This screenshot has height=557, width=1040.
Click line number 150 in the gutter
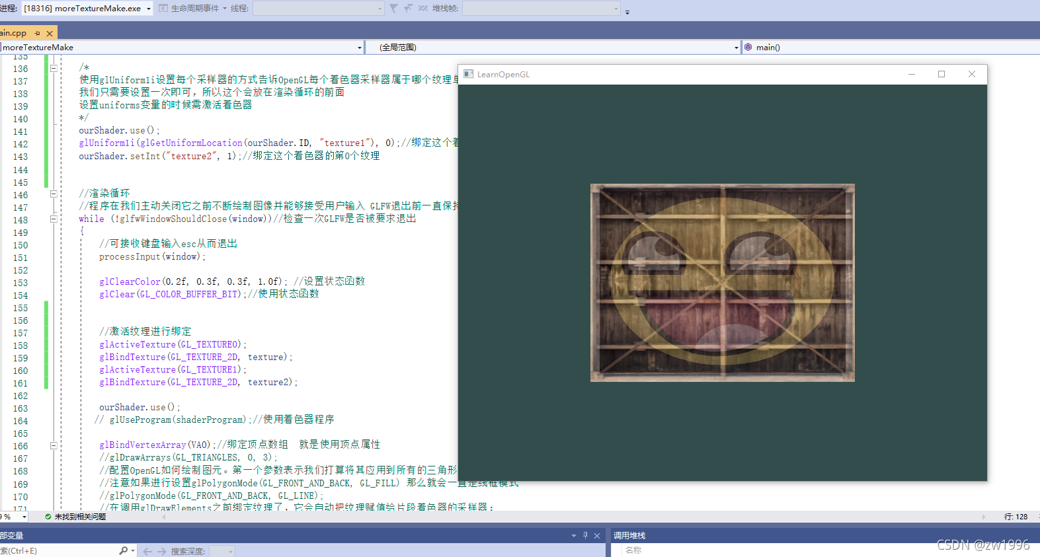point(20,245)
